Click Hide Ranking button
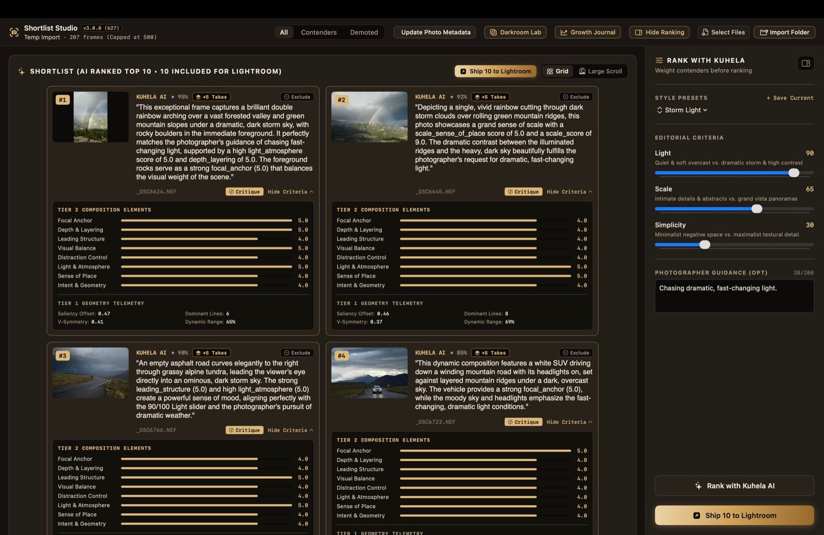The height and width of the screenshot is (535, 824). [659, 32]
